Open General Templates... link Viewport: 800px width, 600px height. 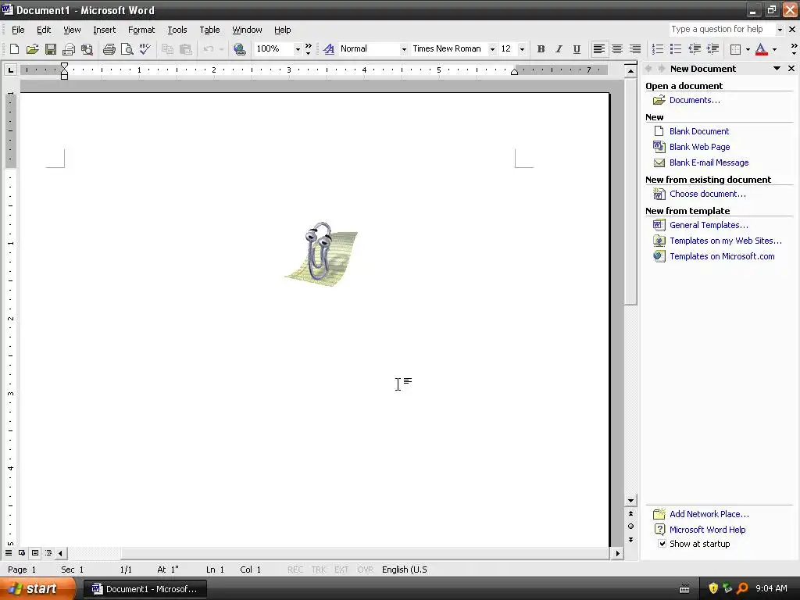click(709, 225)
